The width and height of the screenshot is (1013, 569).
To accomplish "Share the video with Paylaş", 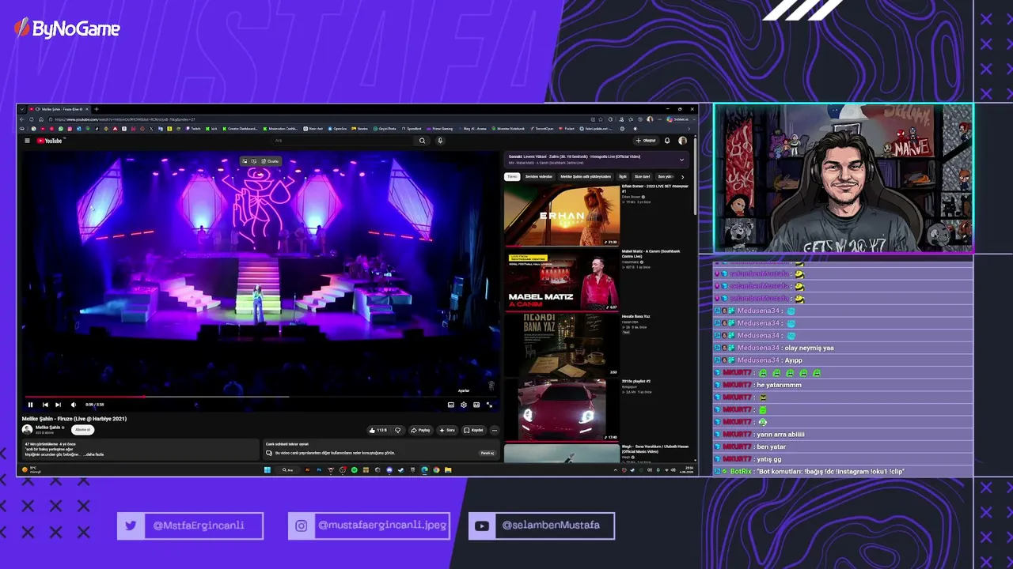I will click(x=420, y=430).
